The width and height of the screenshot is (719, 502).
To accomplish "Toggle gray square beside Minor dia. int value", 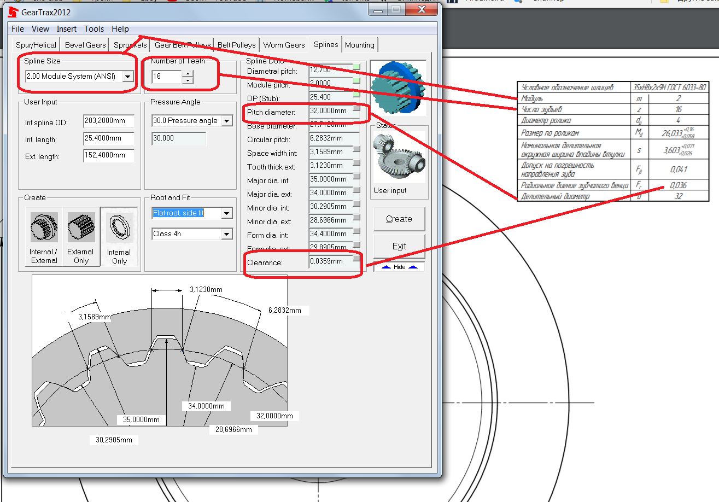I will click(357, 204).
